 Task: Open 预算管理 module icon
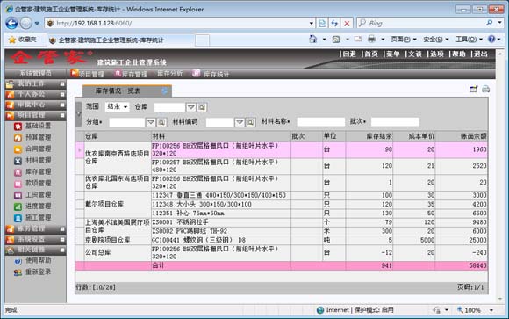click(x=18, y=138)
